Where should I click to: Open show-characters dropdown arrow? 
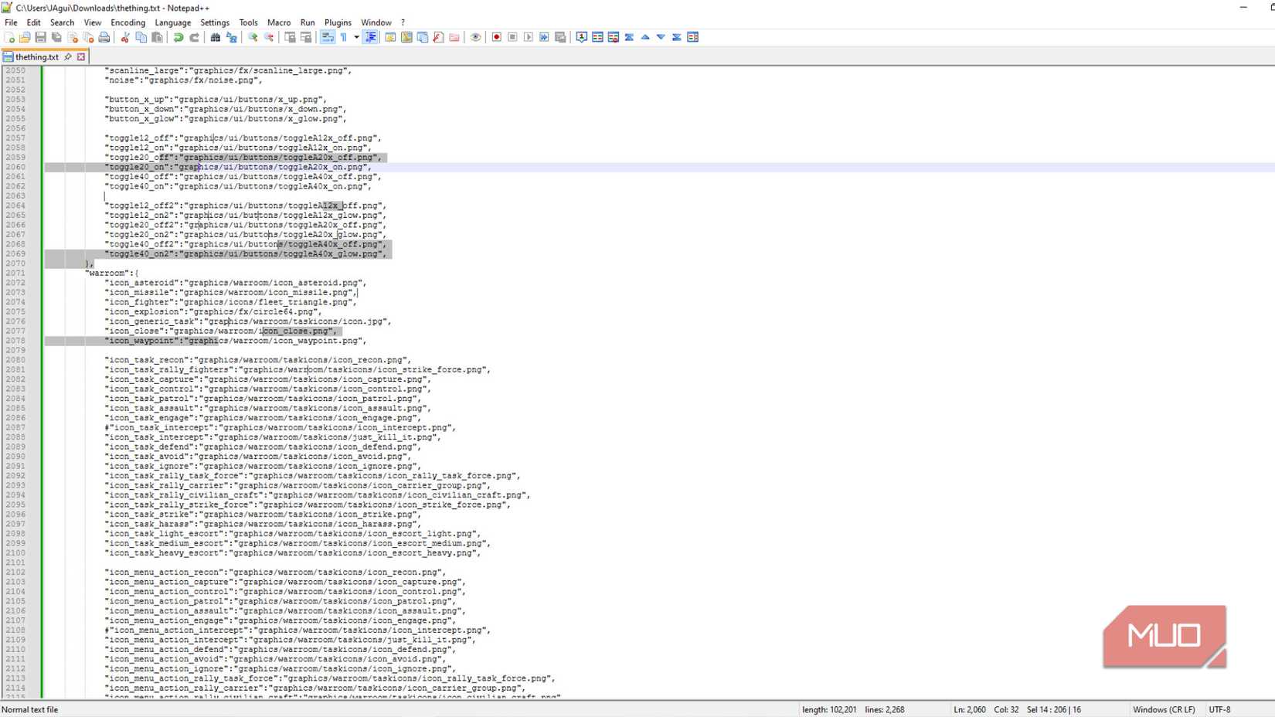(356, 37)
